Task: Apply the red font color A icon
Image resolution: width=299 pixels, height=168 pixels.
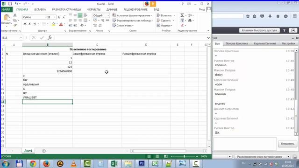Action: point(61,24)
